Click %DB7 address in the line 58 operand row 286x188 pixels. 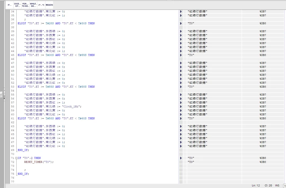pyautogui.click(x=263, y=107)
